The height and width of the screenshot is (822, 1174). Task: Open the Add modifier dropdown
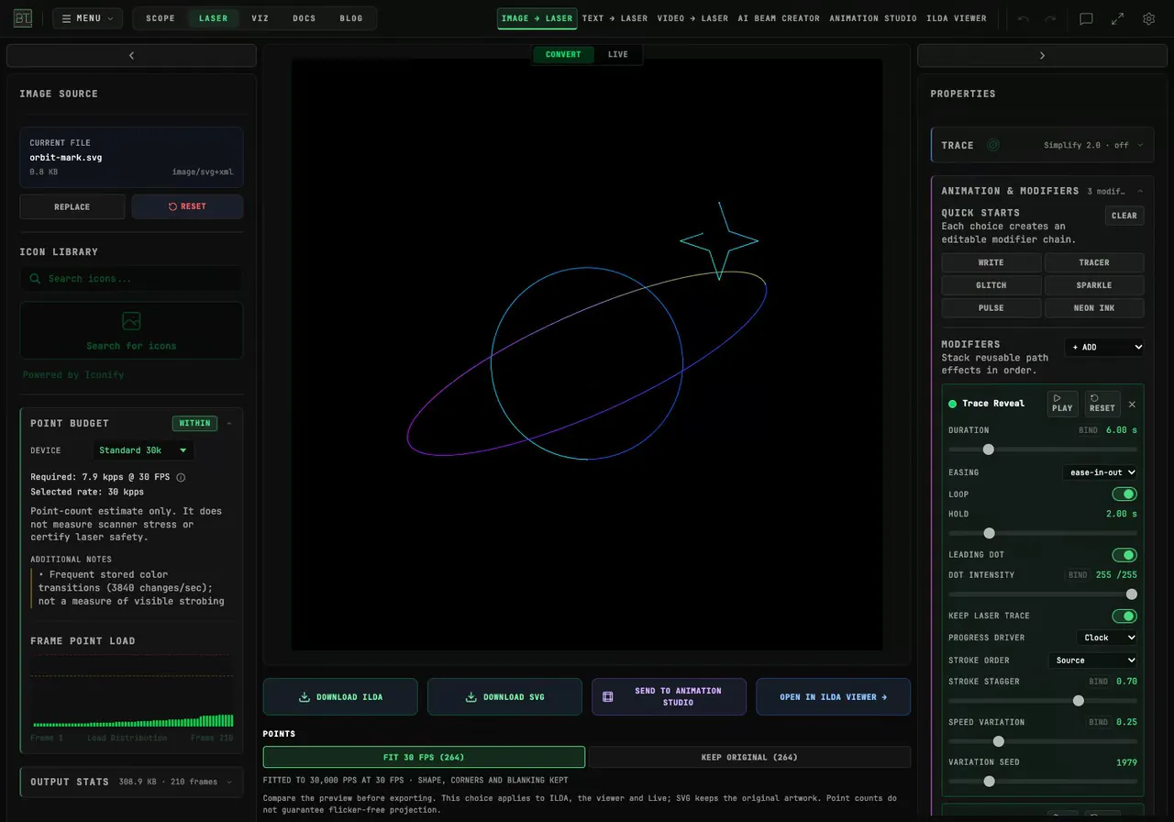point(1104,348)
